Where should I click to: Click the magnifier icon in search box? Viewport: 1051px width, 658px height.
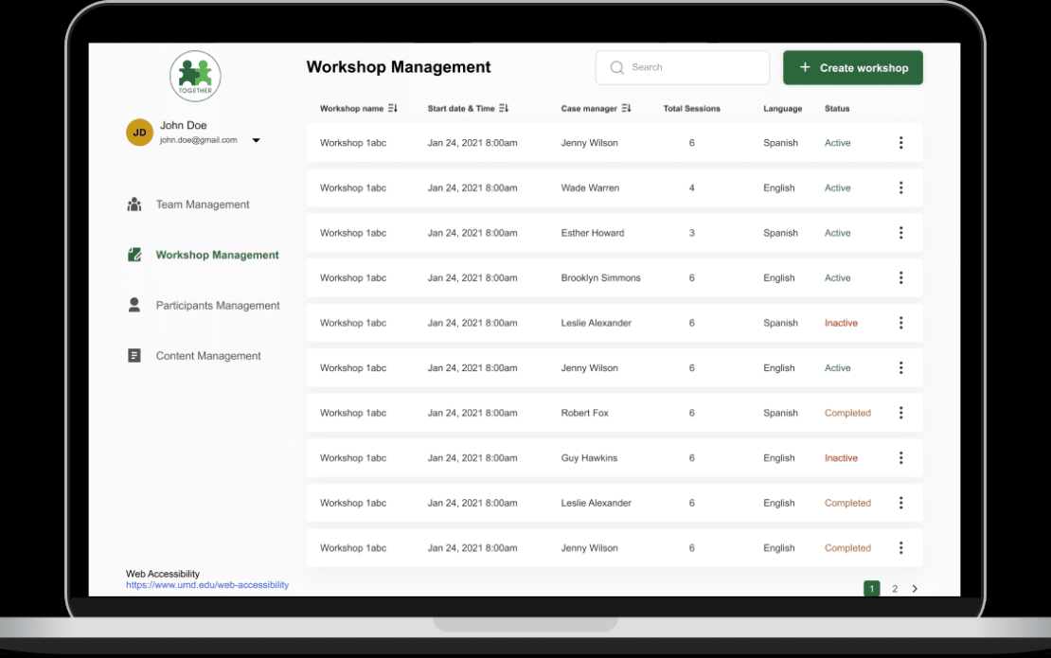point(617,67)
